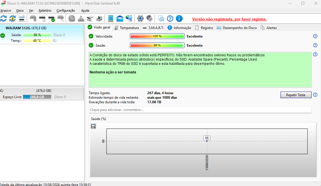Open the Ajuda menu
The image size is (321, 186).
click(x=85, y=11)
